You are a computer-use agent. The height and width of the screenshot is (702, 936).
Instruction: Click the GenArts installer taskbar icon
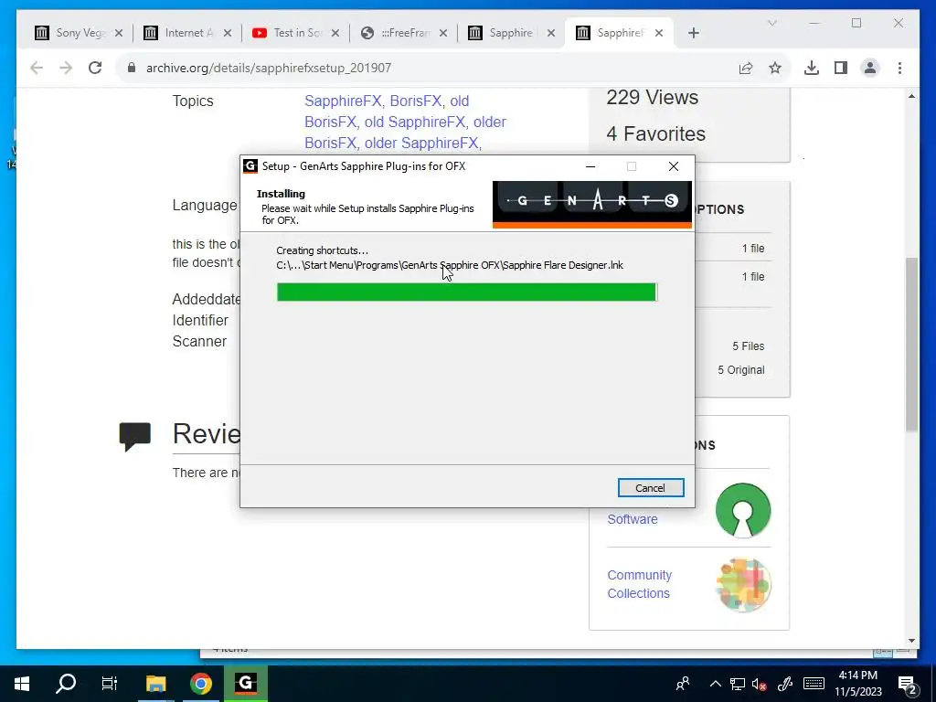coord(245,684)
